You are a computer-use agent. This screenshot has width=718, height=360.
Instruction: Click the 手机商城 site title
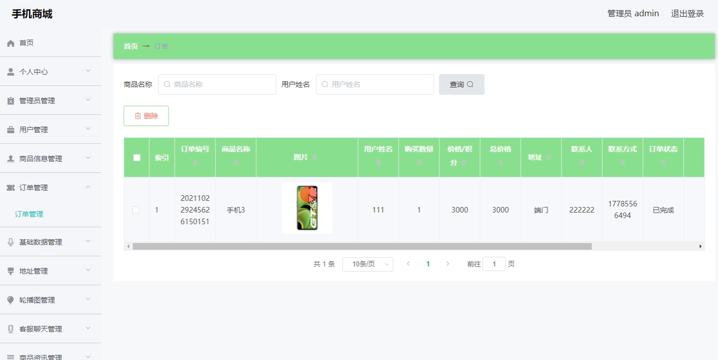[32, 14]
